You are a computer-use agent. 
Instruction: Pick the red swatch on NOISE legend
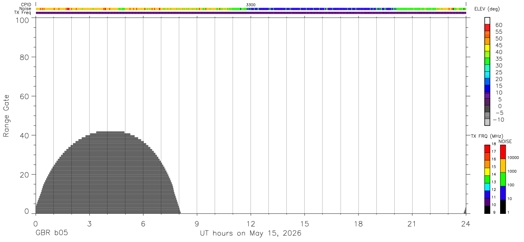[503, 152]
